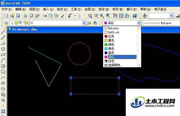Choose ByLayer in color list

[x=120, y=28]
